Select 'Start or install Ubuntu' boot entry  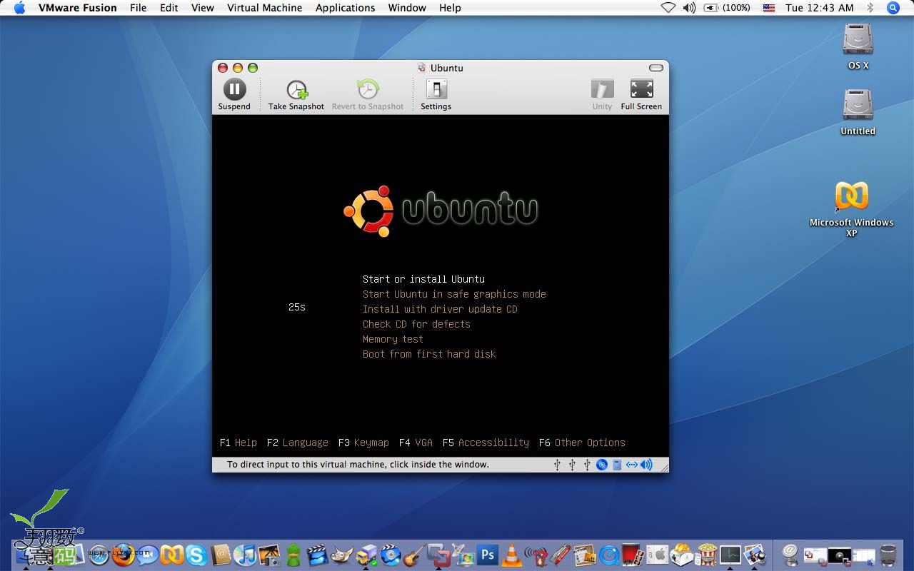click(423, 279)
